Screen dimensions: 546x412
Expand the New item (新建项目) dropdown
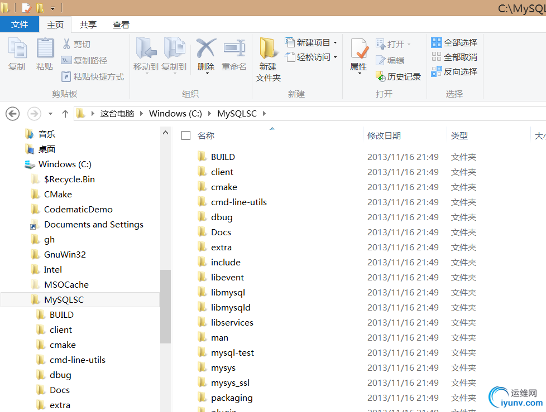(336, 43)
